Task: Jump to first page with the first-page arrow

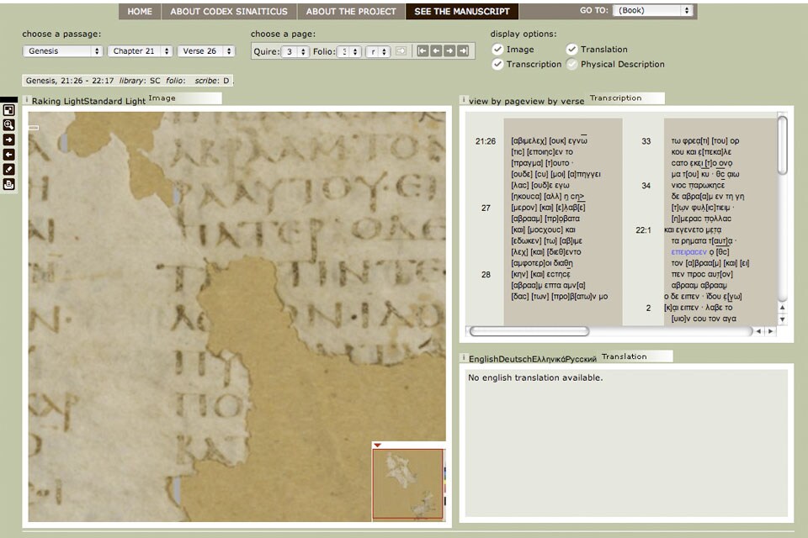Action: [x=423, y=50]
